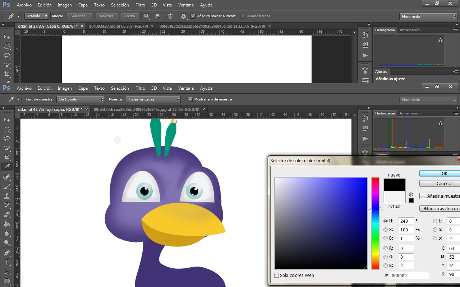The image size is (460, 287).
Task: Open the Actions play icon in front window dock
Action: tap(365, 138)
